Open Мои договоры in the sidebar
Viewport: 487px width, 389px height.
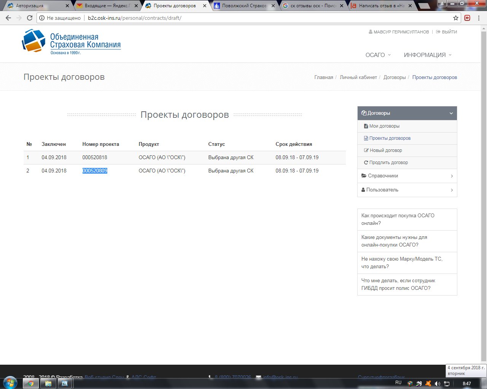384,126
